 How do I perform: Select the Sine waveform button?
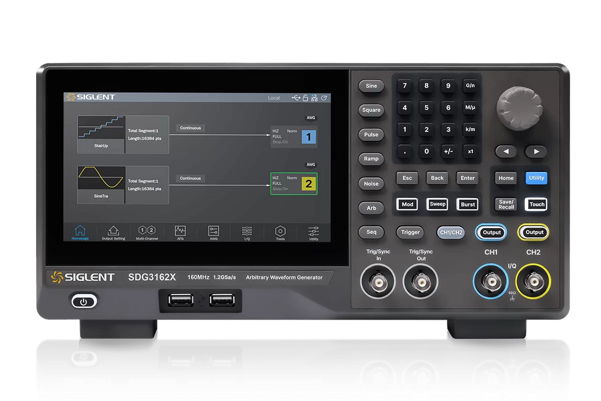[371, 86]
